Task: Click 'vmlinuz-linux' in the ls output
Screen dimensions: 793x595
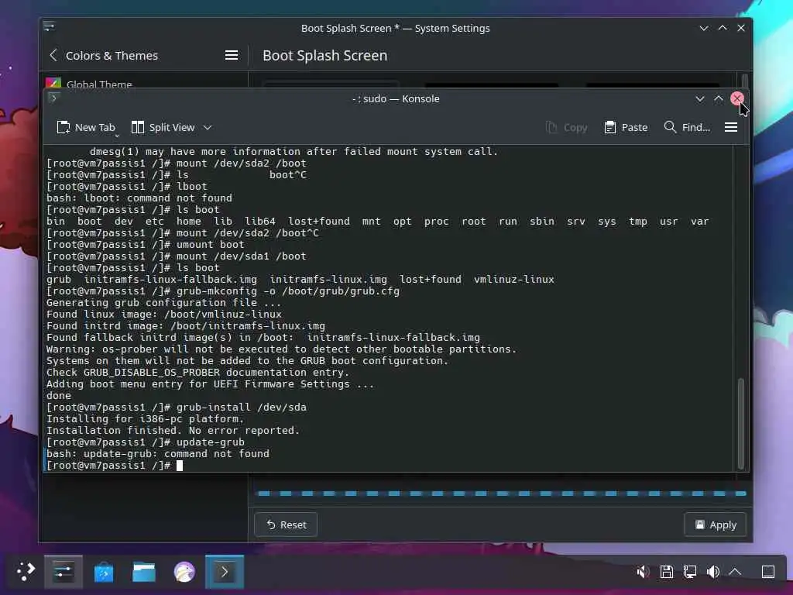Action: coord(514,279)
